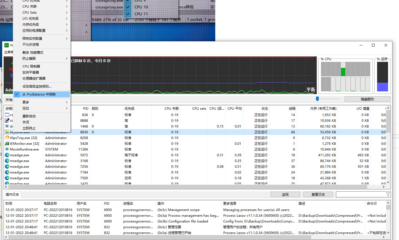Choose 重新启动 from context menu
Screen dimensions: 399x240
(42, 116)
